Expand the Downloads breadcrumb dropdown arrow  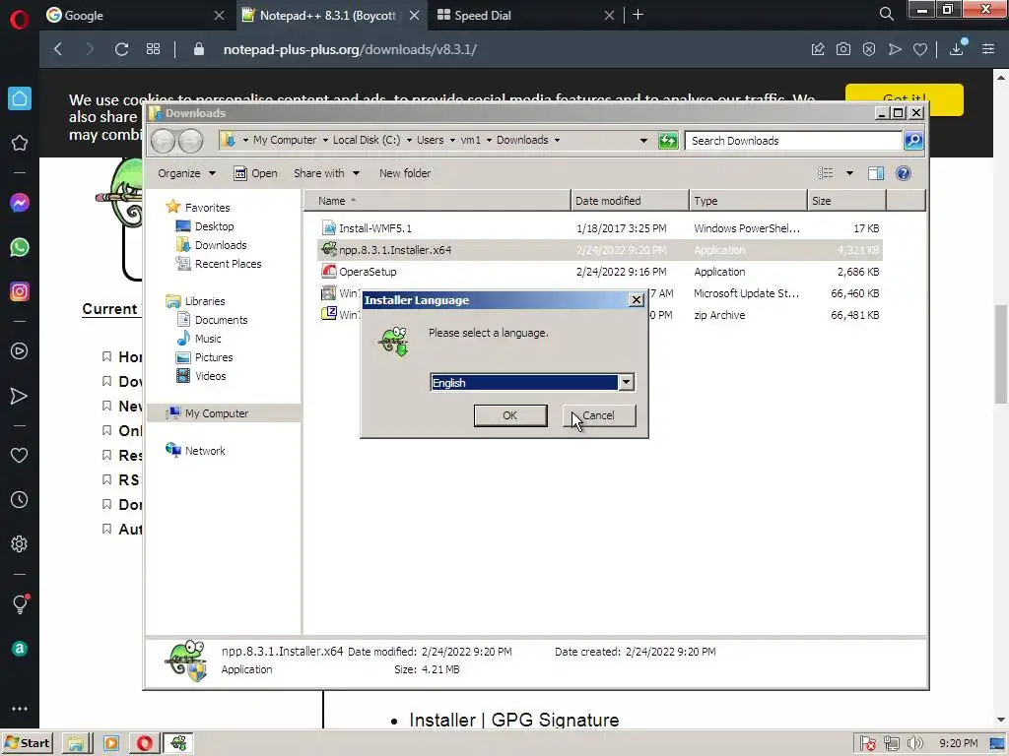[558, 140]
